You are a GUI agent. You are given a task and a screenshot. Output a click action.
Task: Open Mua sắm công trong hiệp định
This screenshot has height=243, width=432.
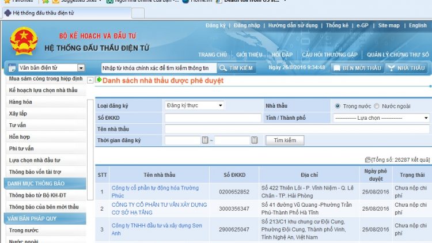click(46, 79)
